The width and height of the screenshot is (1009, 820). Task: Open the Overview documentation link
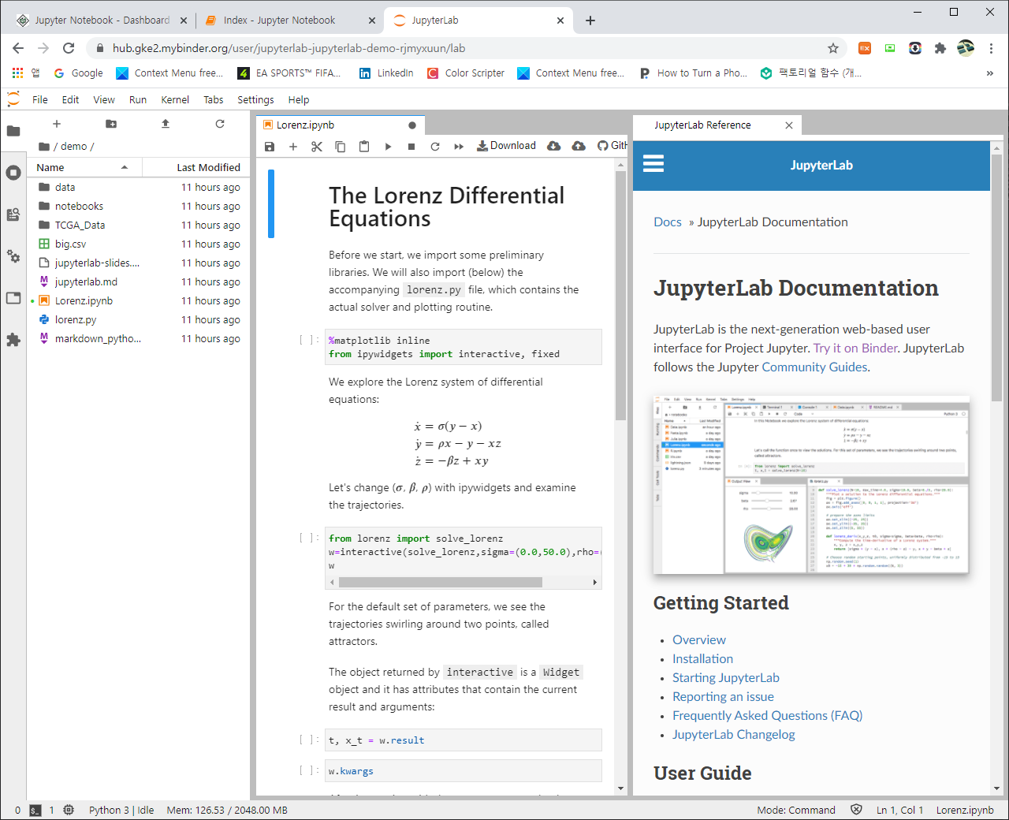click(699, 640)
